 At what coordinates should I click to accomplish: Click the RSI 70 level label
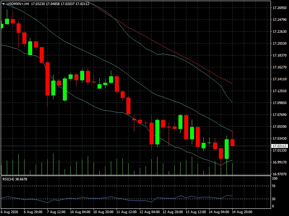[x=273, y=186]
